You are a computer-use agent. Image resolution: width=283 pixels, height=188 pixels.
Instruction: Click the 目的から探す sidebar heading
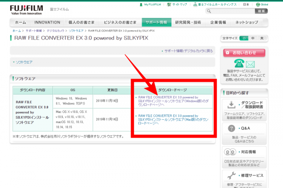click(237, 93)
